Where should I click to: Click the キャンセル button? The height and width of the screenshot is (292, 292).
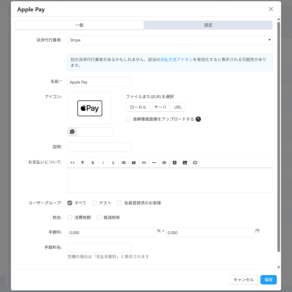244,280
